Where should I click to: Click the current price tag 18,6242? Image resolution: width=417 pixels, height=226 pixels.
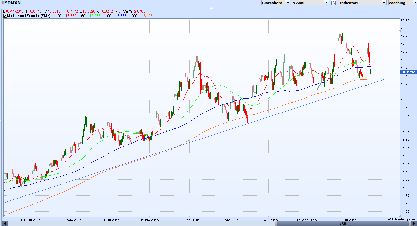click(x=408, y=72)
